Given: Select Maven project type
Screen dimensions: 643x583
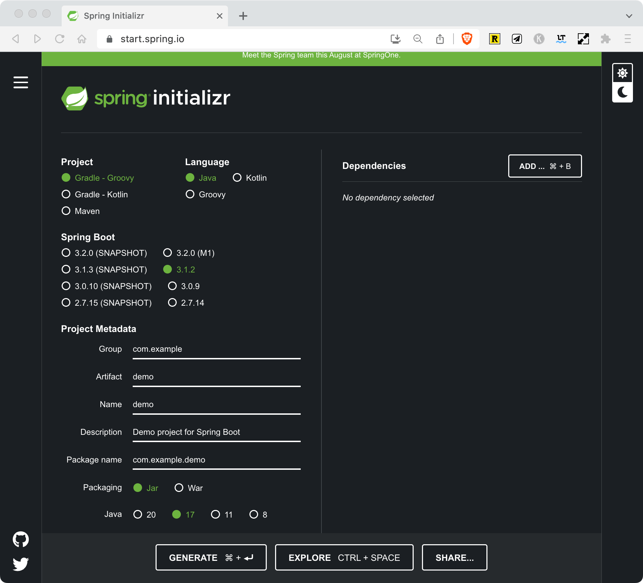Looking at the screenshot, I should [x=66, y=211].
